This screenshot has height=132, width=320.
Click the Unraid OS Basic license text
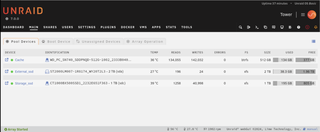305,4
